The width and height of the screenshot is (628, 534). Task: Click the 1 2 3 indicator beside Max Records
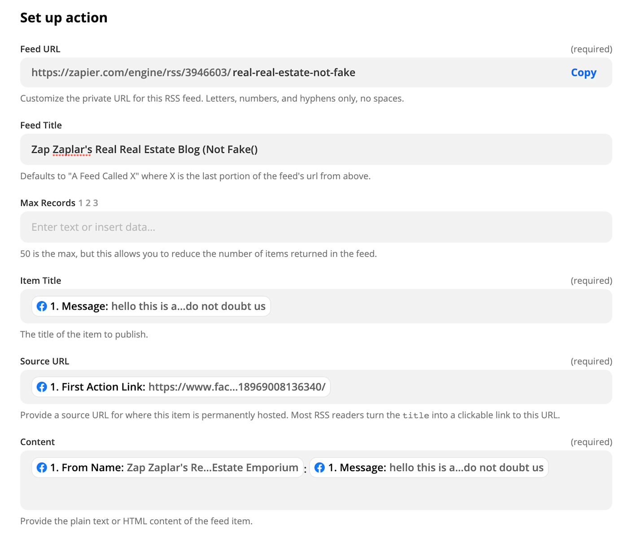(88, 203)
